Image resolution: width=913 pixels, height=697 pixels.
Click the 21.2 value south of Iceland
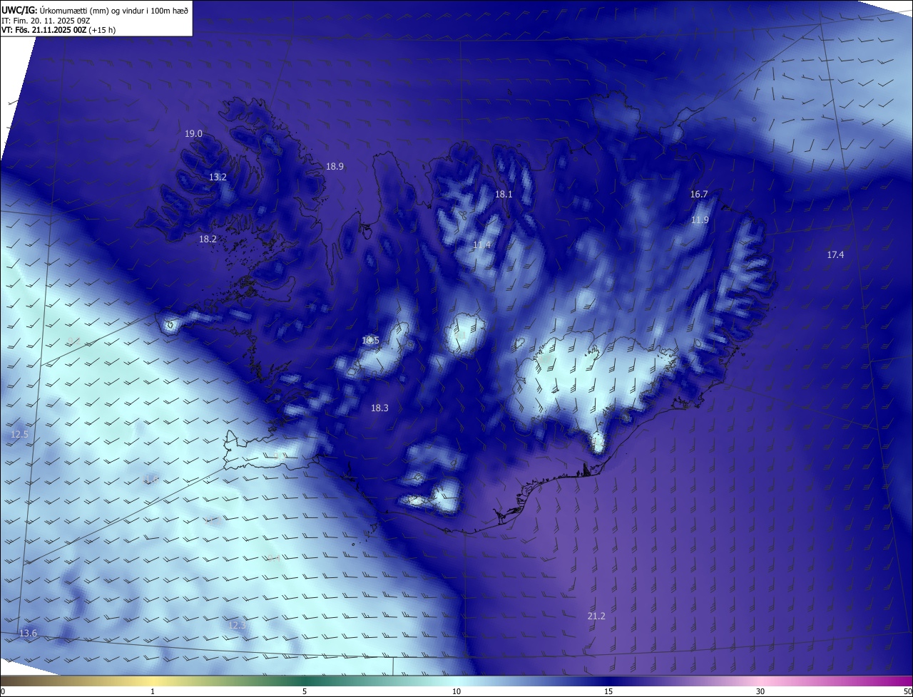596,616
